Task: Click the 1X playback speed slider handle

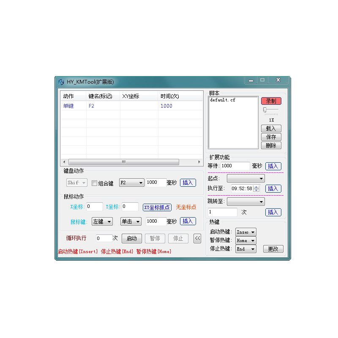Action: click(x=265, y=110)
